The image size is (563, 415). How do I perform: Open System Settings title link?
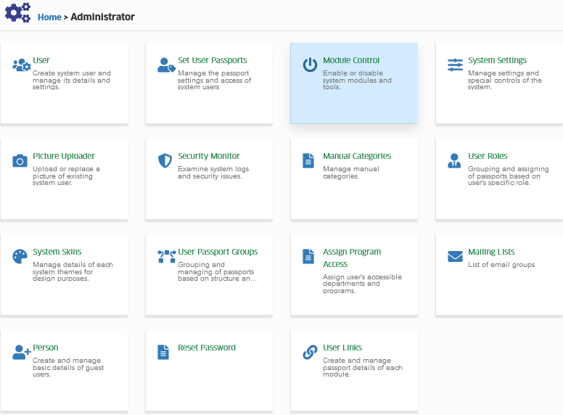click(497, 60)
